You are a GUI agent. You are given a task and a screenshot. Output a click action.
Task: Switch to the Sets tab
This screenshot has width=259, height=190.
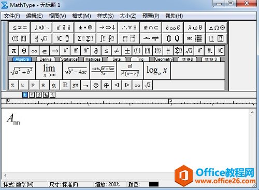point(117,59)
